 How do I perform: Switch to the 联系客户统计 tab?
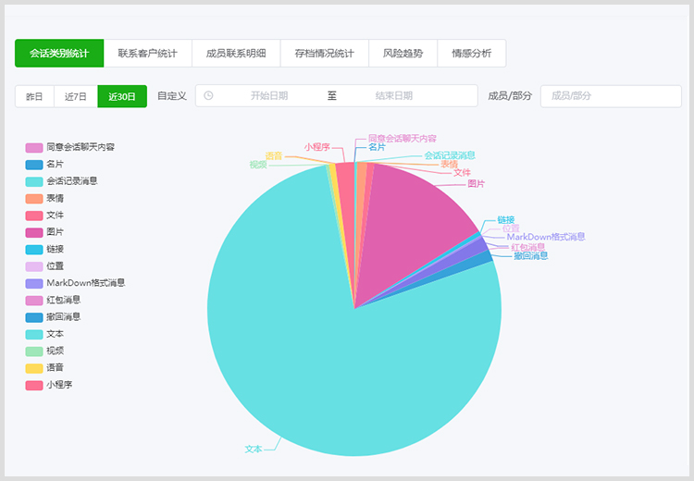(x=147, y=53)
